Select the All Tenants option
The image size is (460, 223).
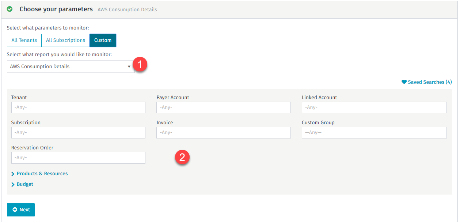click(24, 40)
